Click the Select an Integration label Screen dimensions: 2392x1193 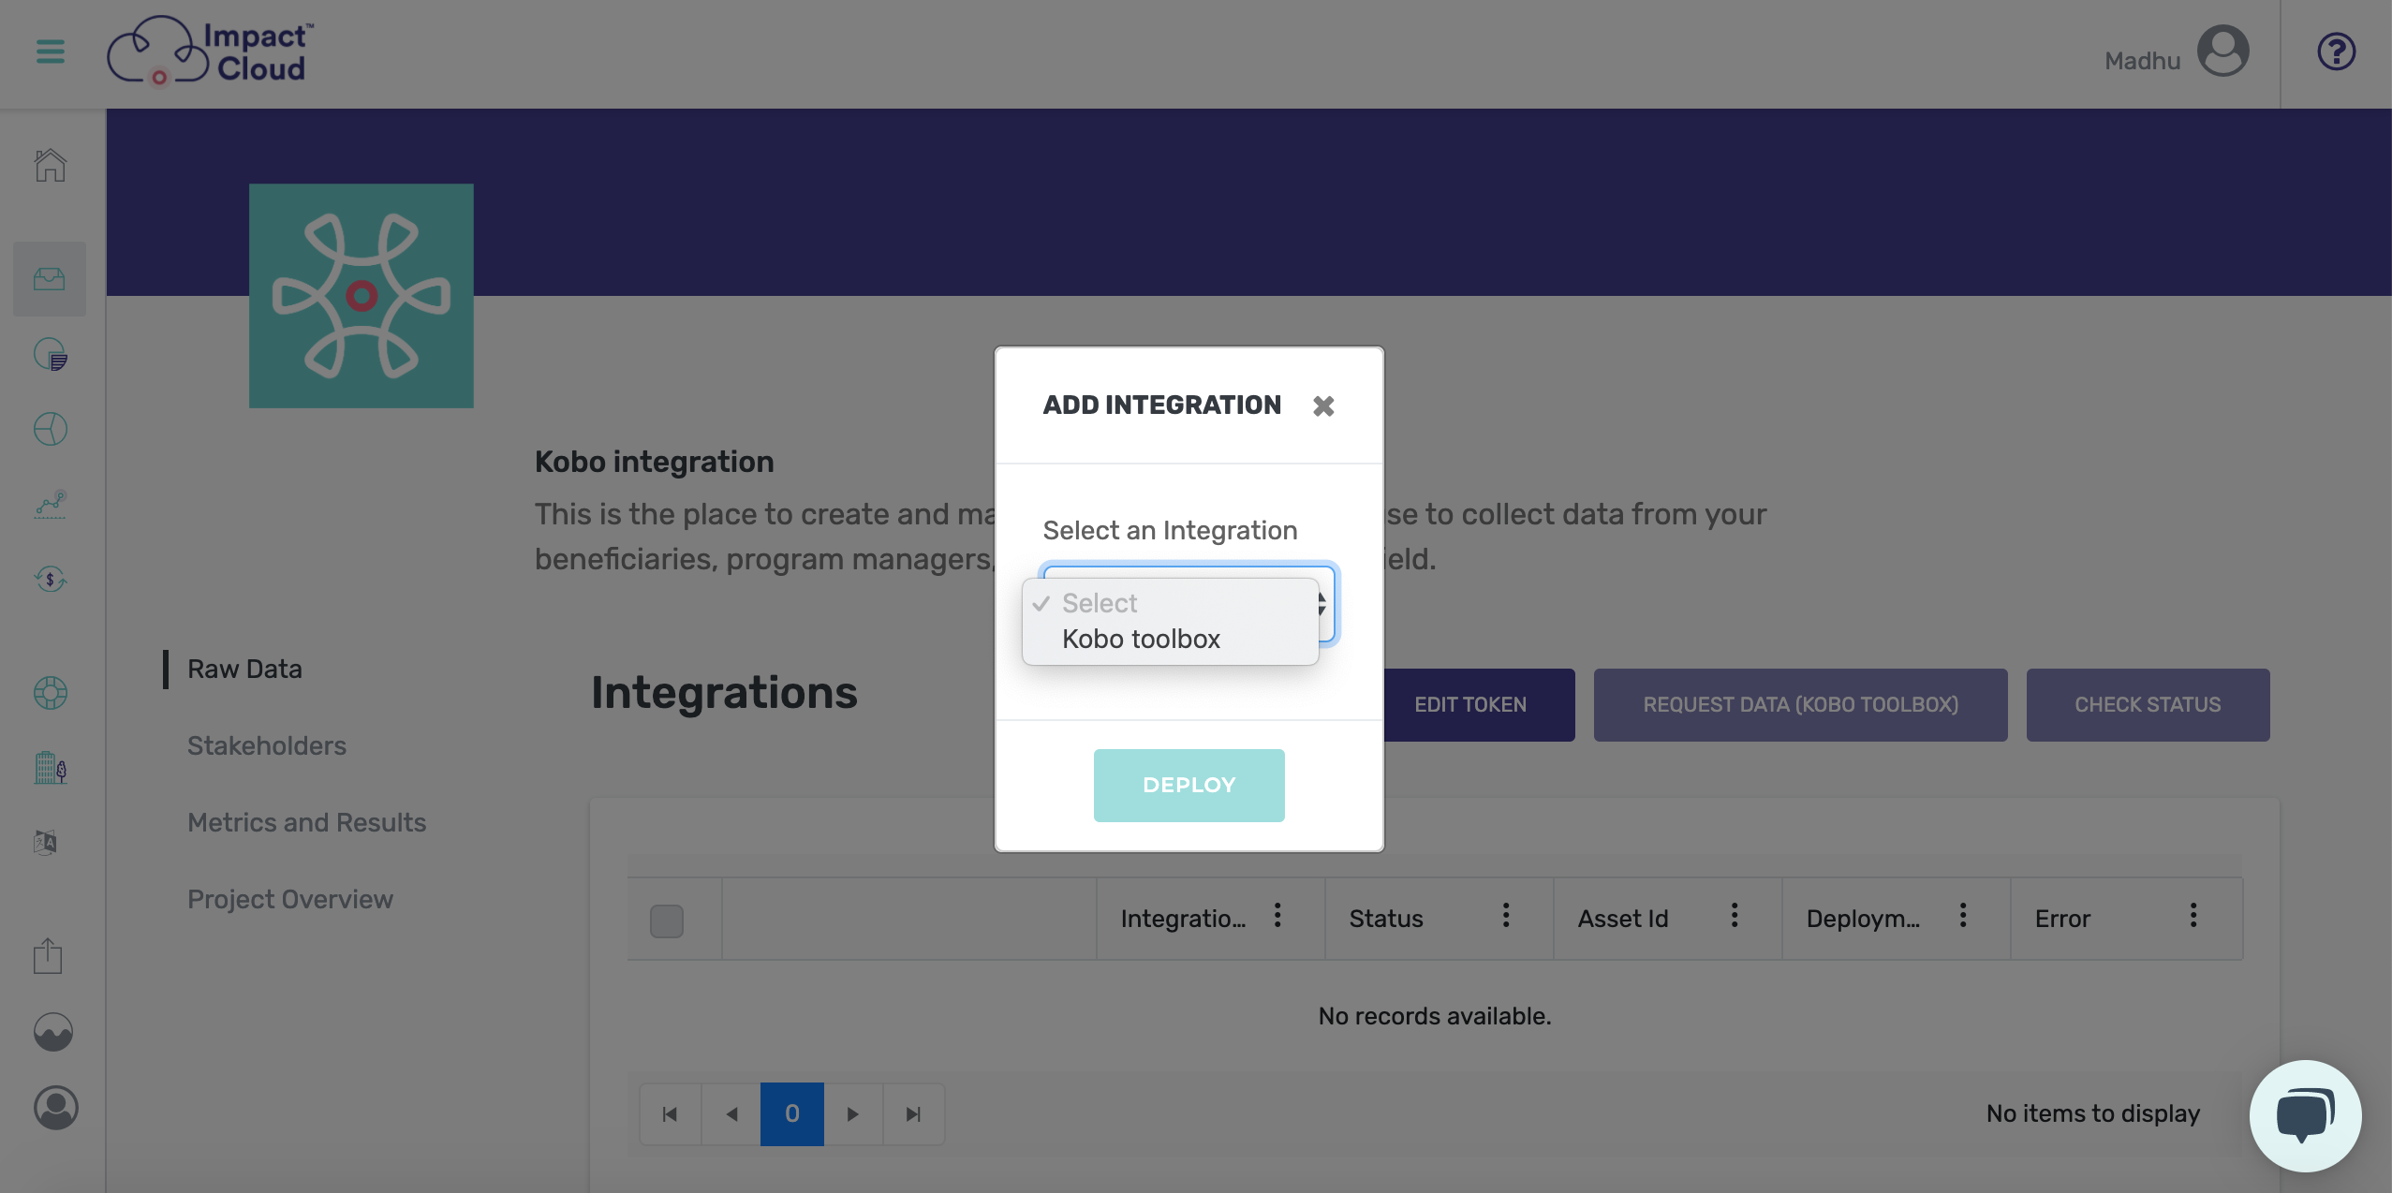1170,531
